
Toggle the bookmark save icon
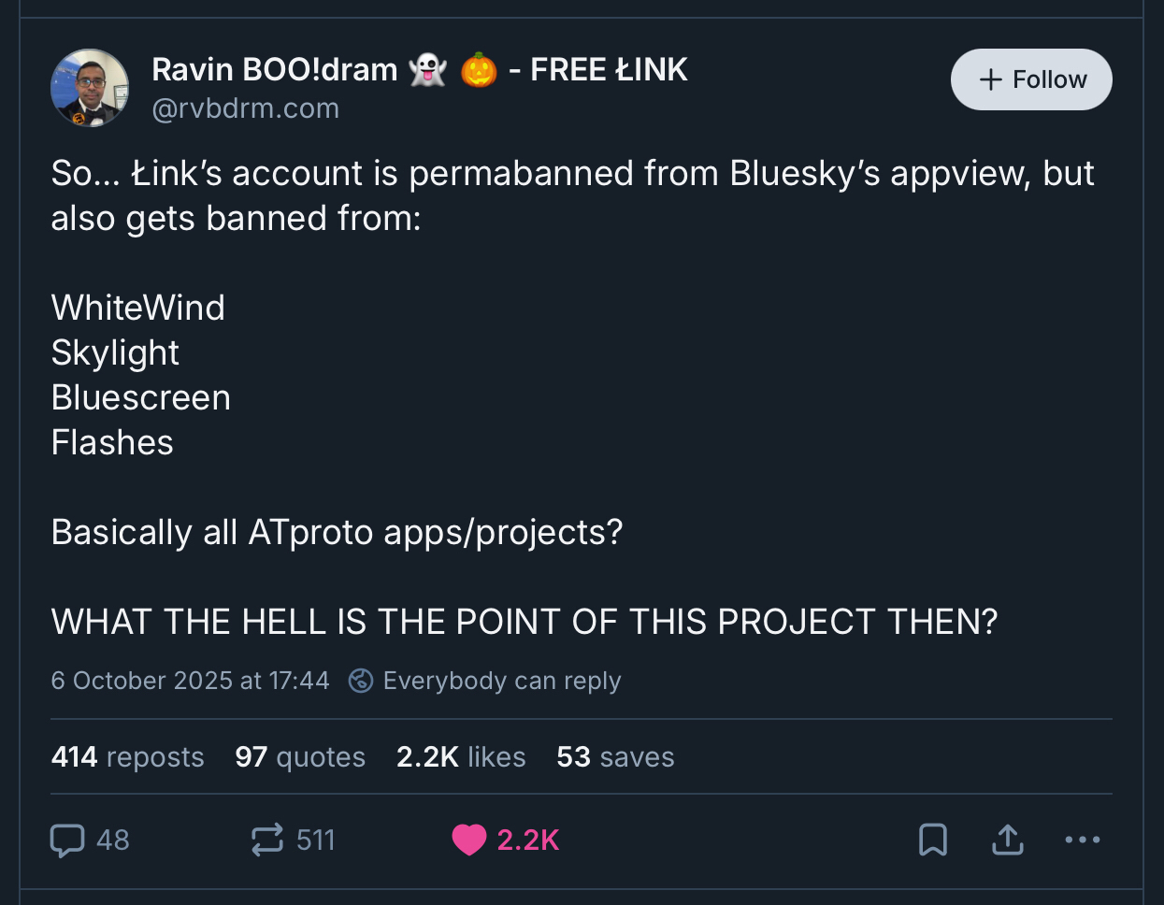(932, 840)
